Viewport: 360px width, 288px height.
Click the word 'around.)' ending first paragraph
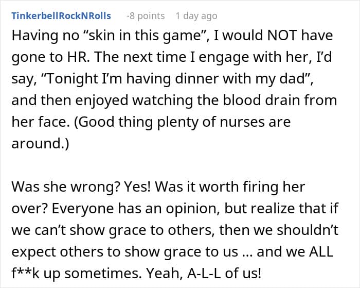coord(40,143)
